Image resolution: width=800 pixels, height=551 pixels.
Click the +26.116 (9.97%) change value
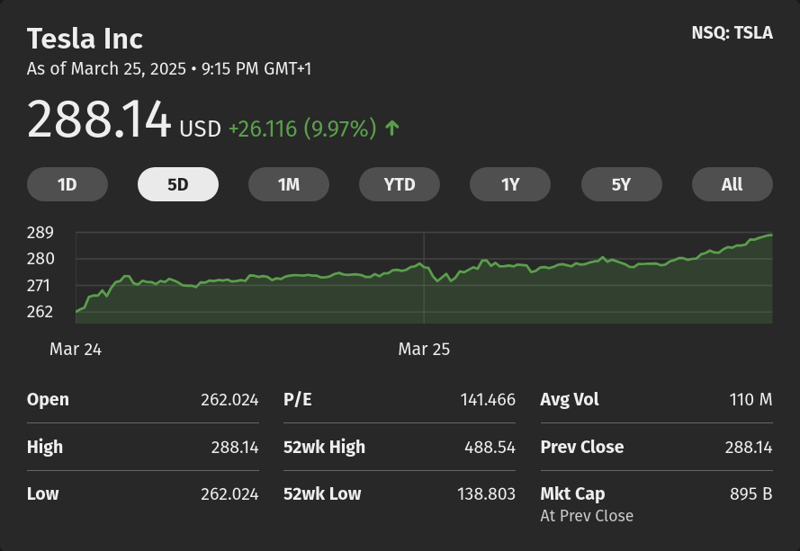(301, 129)
